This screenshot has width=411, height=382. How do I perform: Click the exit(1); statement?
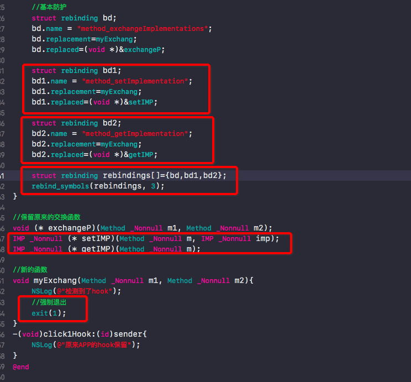click(49, 313)
